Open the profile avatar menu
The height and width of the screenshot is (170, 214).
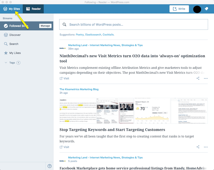pyautogui.click(x=197, y=9)
